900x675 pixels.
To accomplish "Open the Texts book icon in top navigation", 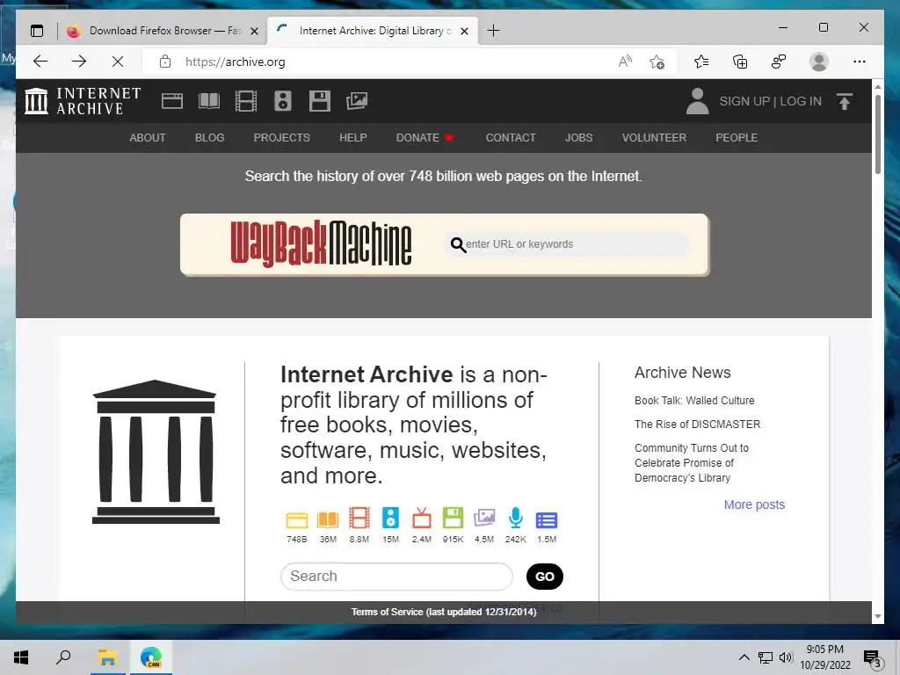I will (x=209, y=101).
